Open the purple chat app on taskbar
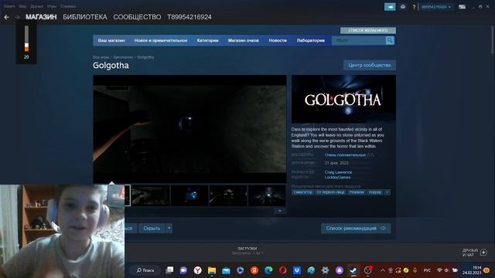495x278 pixels. [183, 270]
